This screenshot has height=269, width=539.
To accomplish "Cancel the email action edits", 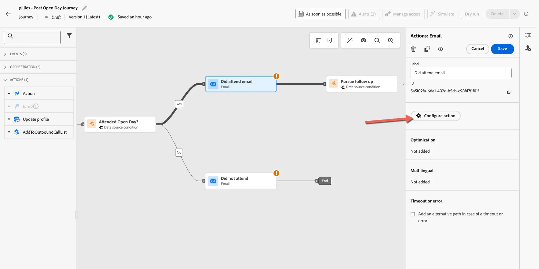I will [478, 49].
